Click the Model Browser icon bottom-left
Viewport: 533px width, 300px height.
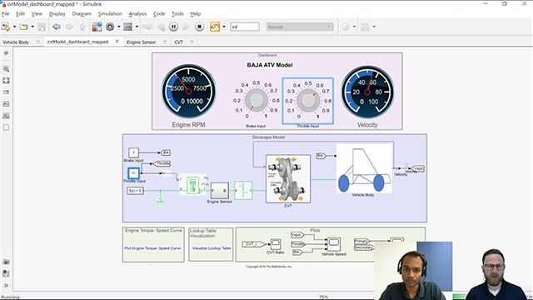click(x=6, y=273)
